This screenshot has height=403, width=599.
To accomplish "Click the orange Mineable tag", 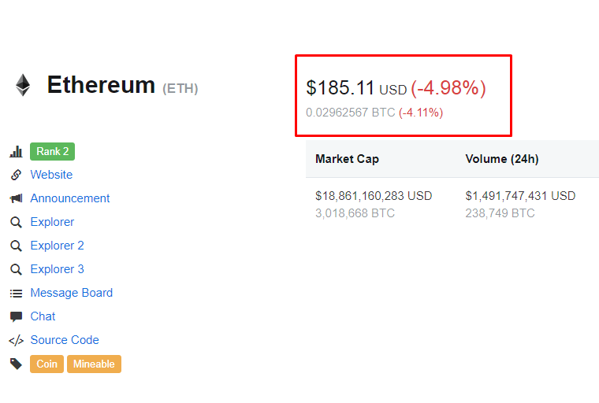I will click(x=94, y=364).
